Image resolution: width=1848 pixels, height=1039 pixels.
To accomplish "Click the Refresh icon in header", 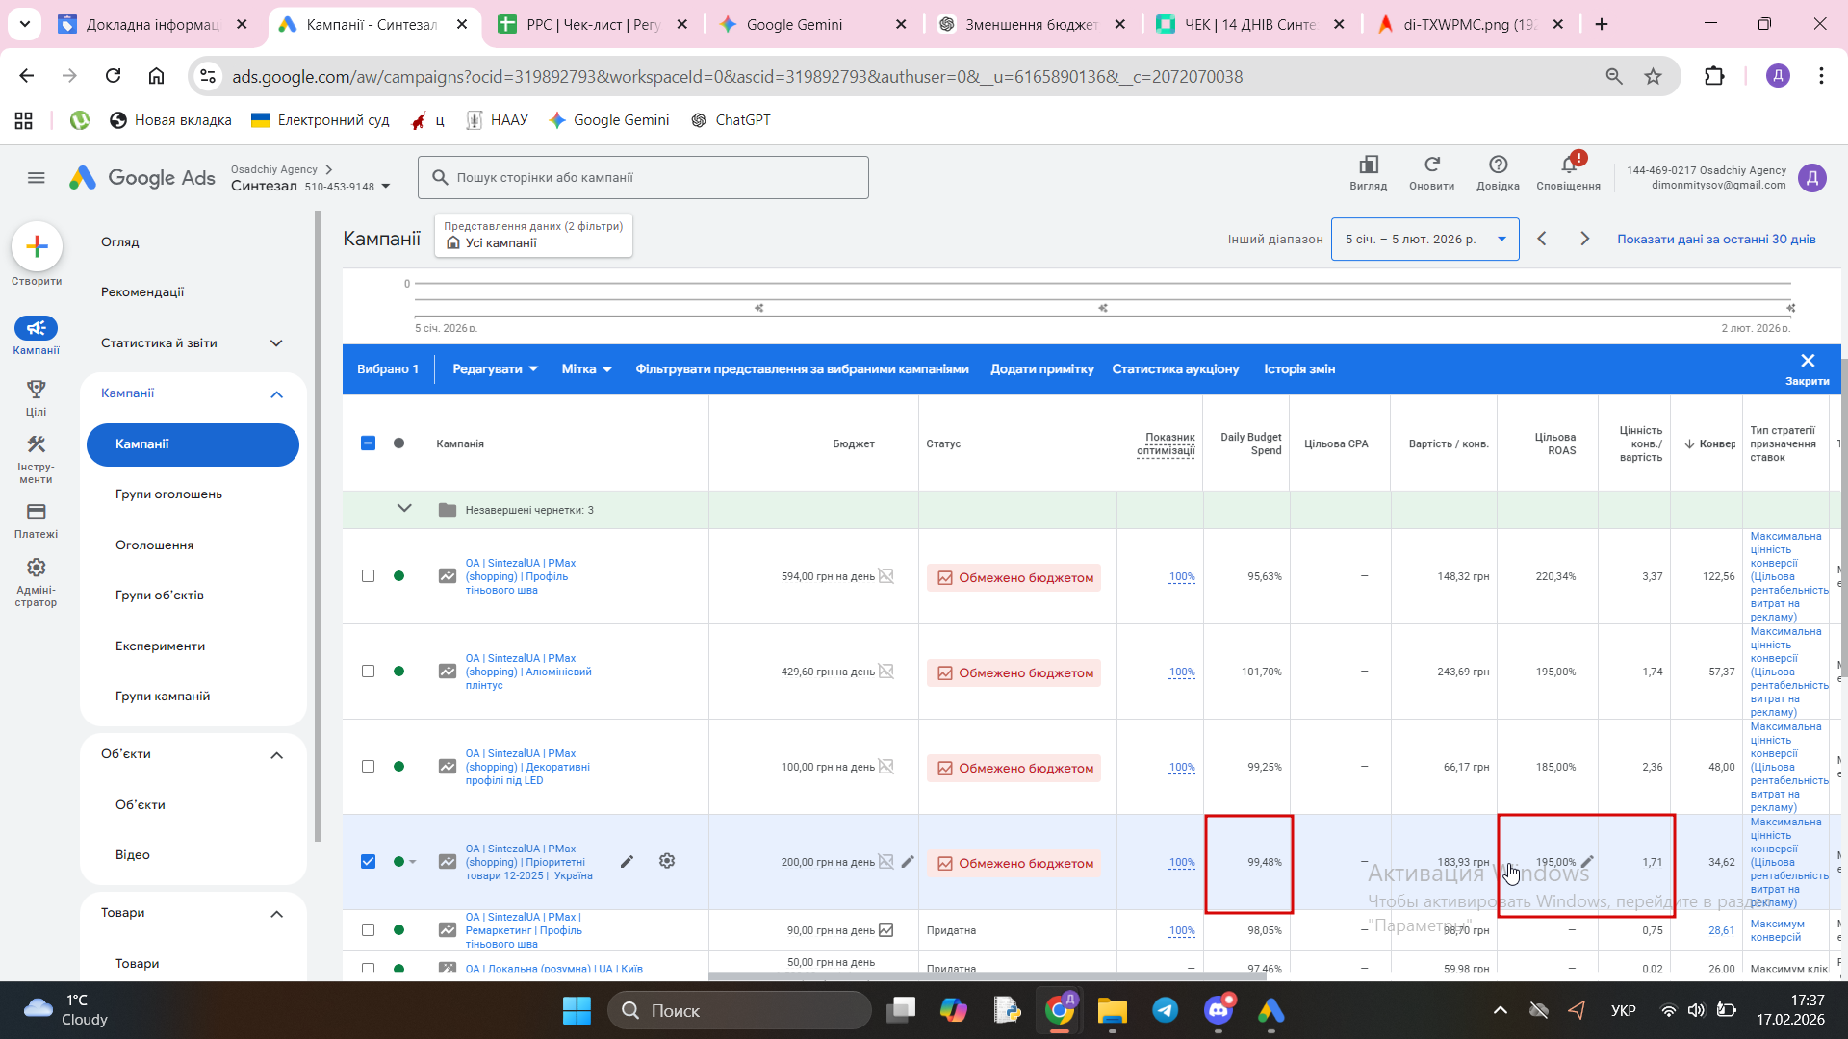I will (1431, 165).
